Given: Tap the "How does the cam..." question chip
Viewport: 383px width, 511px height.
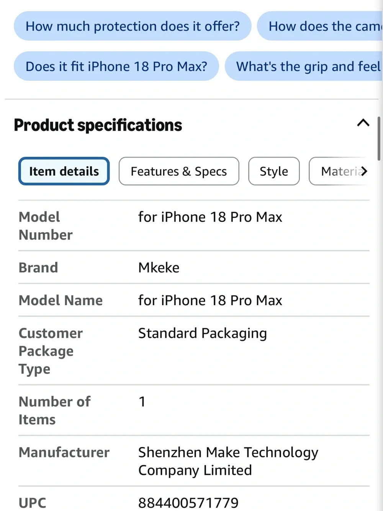Looking at the screenshot, I should (320, 26).
